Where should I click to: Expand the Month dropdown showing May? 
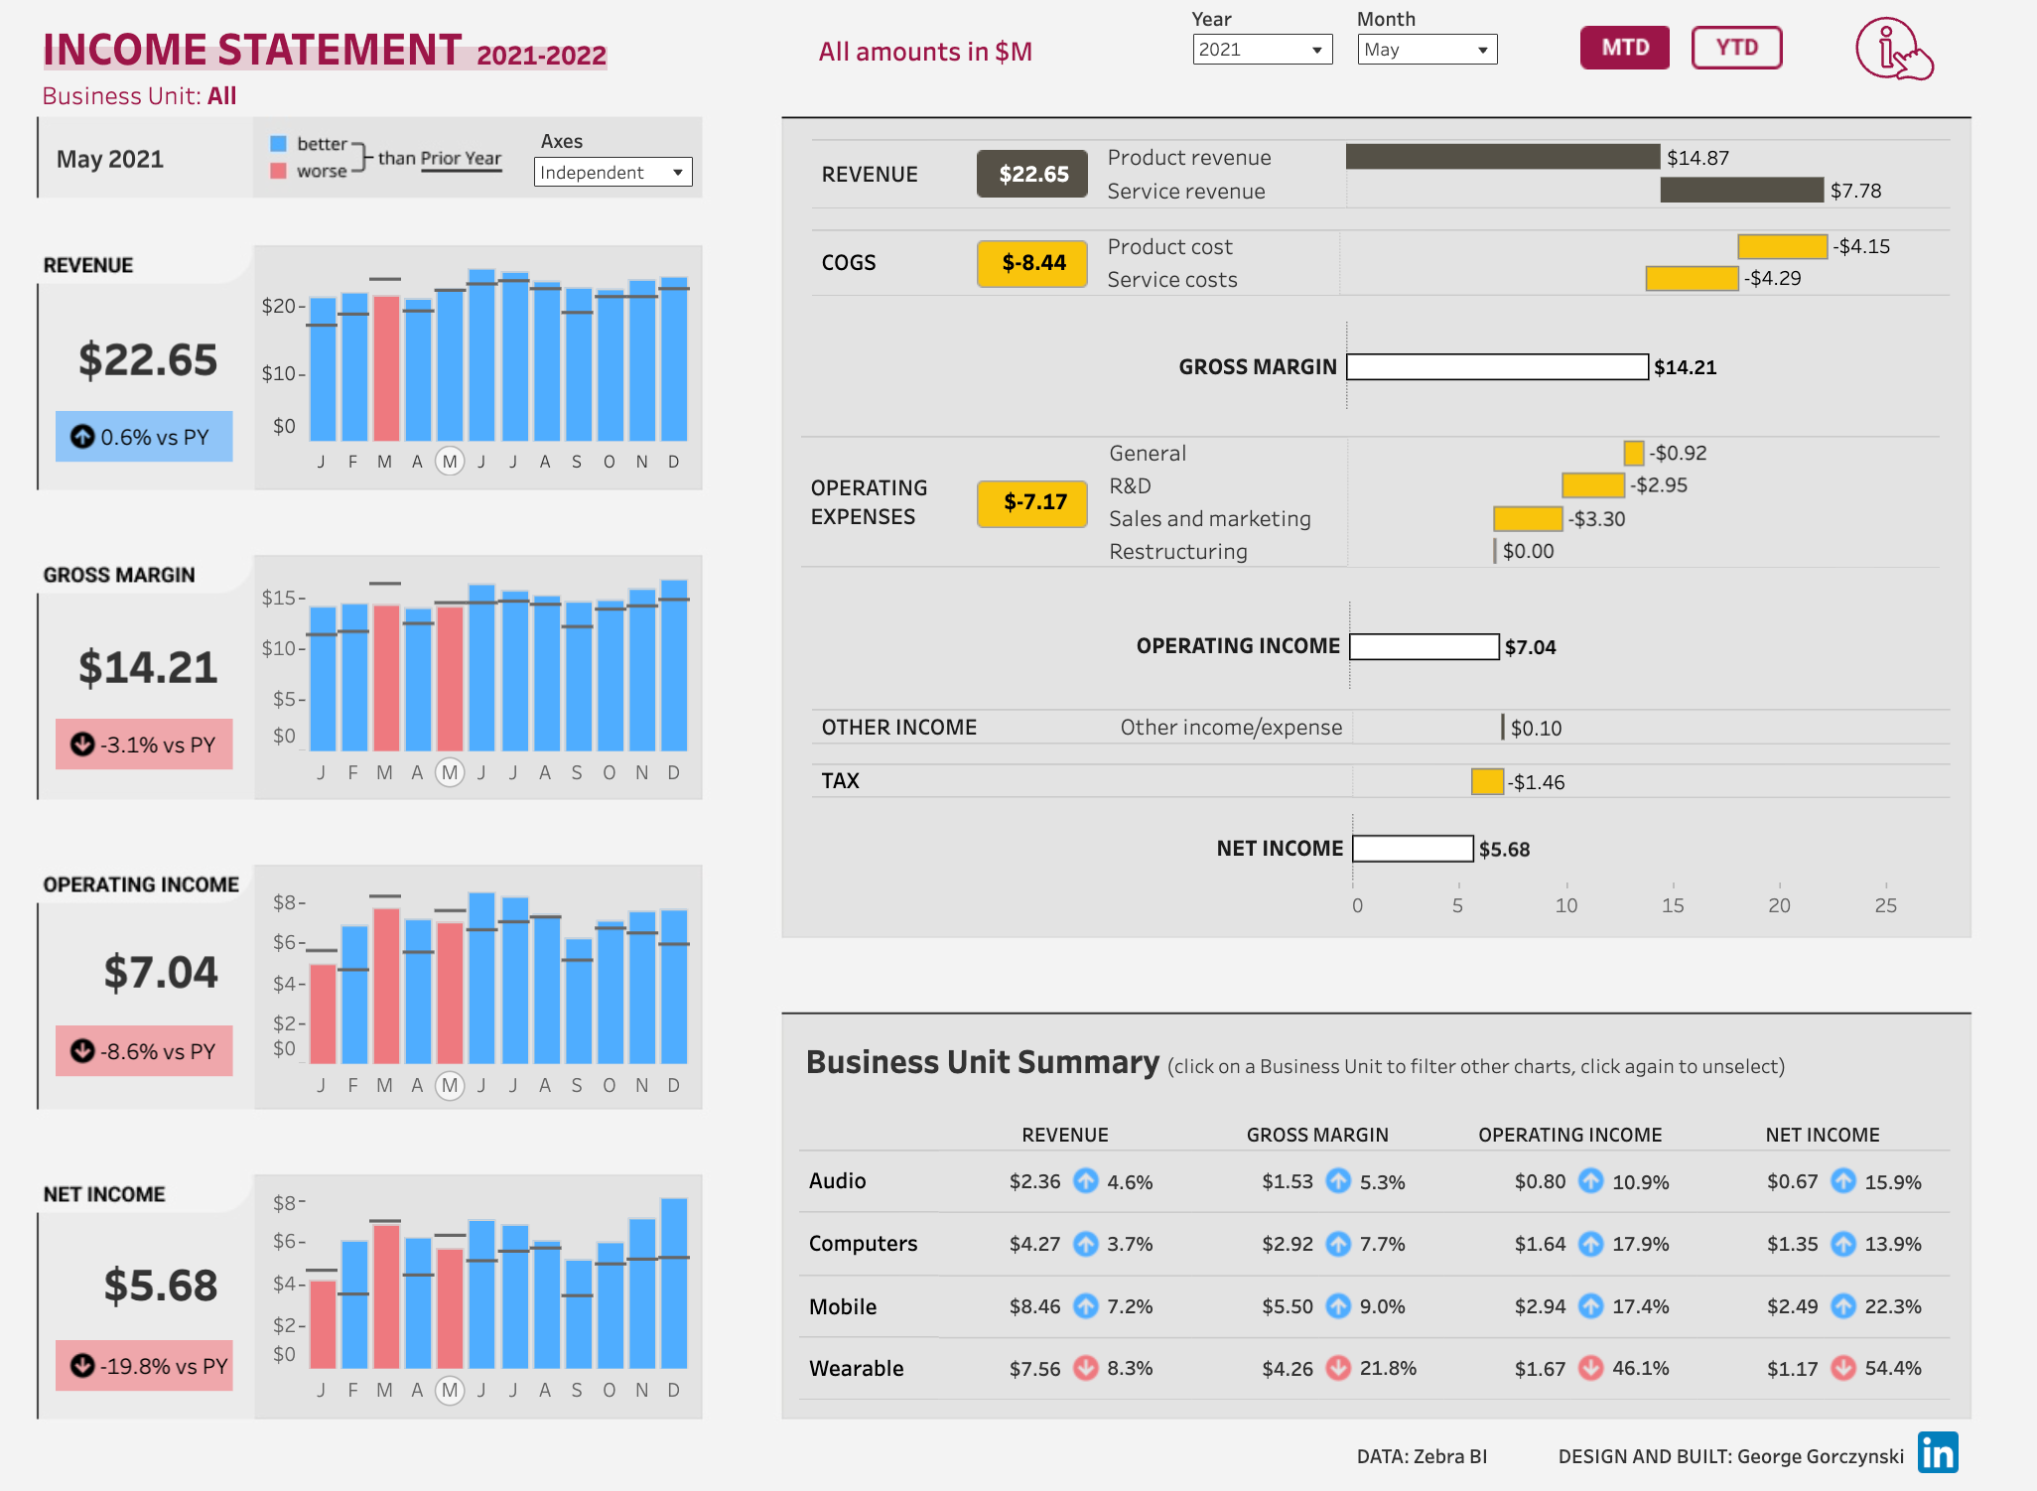pyautogui.click(x=1426, y=50)
